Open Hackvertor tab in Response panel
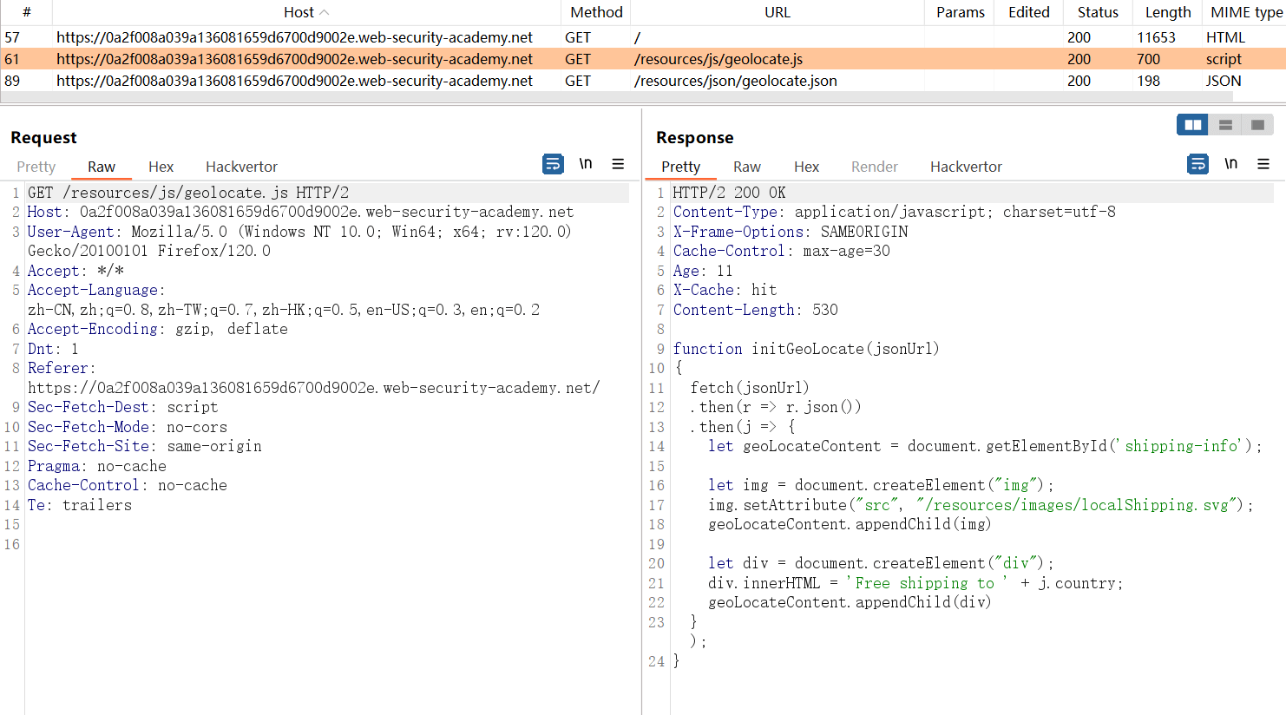Screen dimensions: 1286x715 [x=966, y=167]
